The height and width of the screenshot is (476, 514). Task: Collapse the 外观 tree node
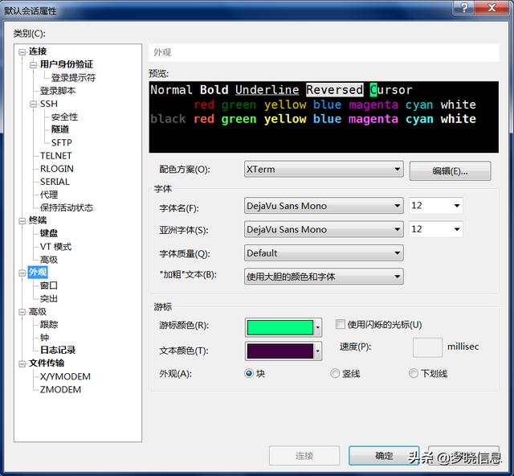pyautogui.click(x=22, y=273)
